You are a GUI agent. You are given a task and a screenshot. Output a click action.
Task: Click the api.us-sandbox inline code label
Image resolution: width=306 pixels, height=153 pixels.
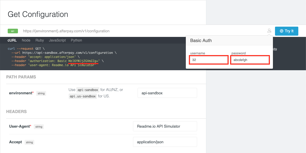[x=83, y=96]
